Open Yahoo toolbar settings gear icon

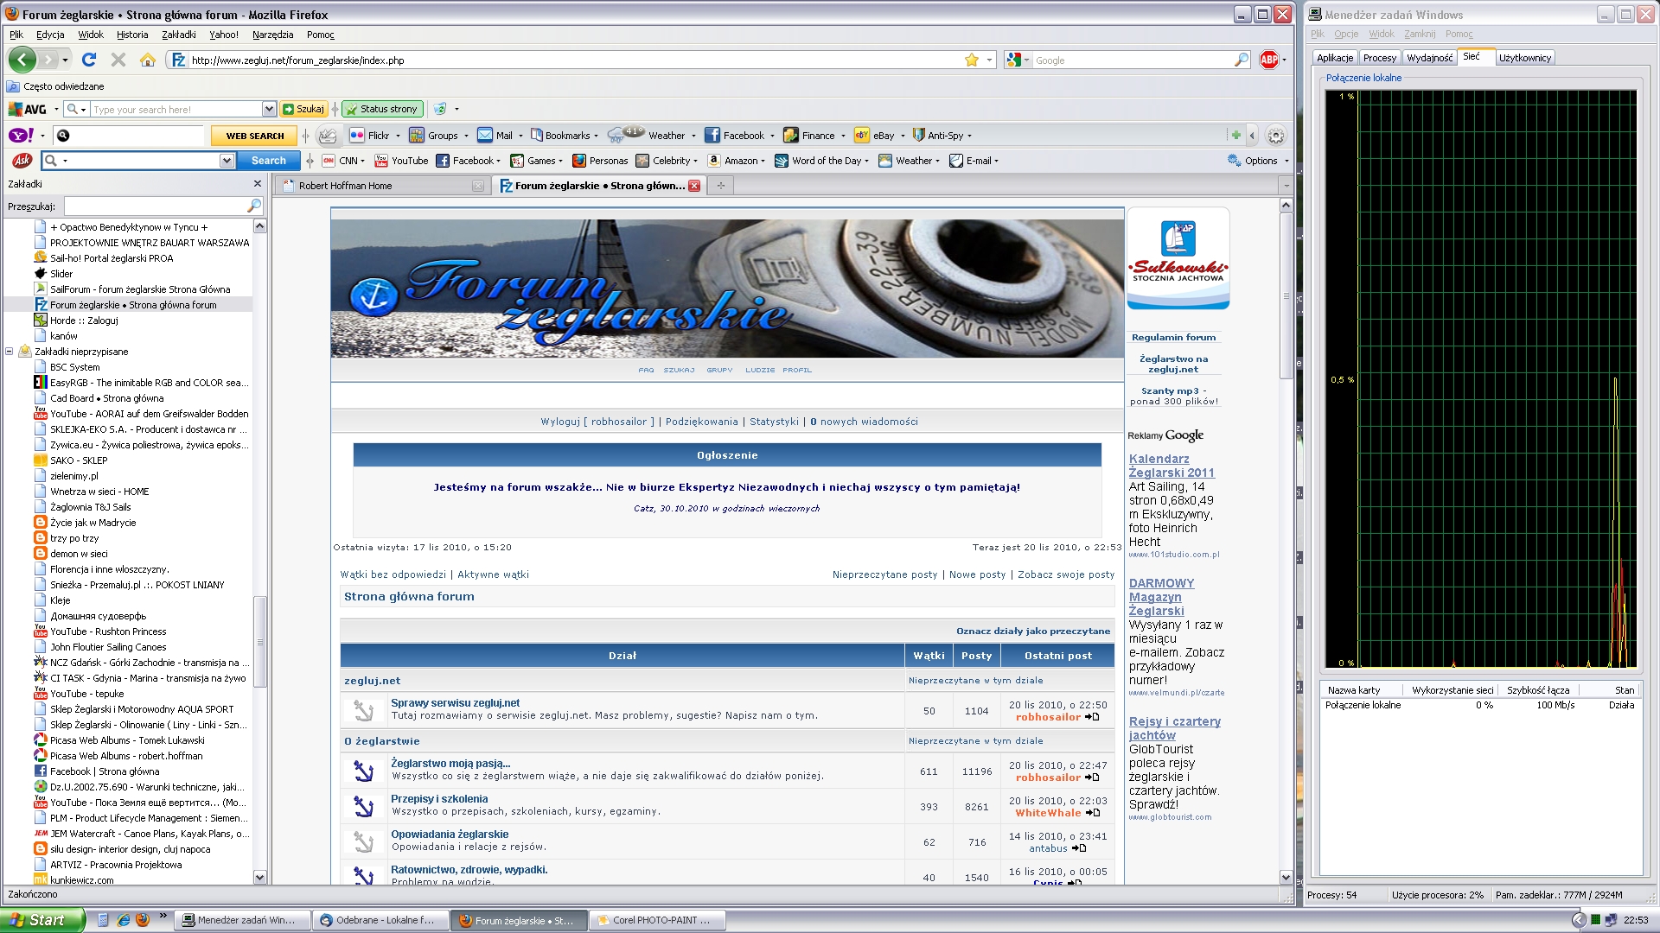point(1275,136)
